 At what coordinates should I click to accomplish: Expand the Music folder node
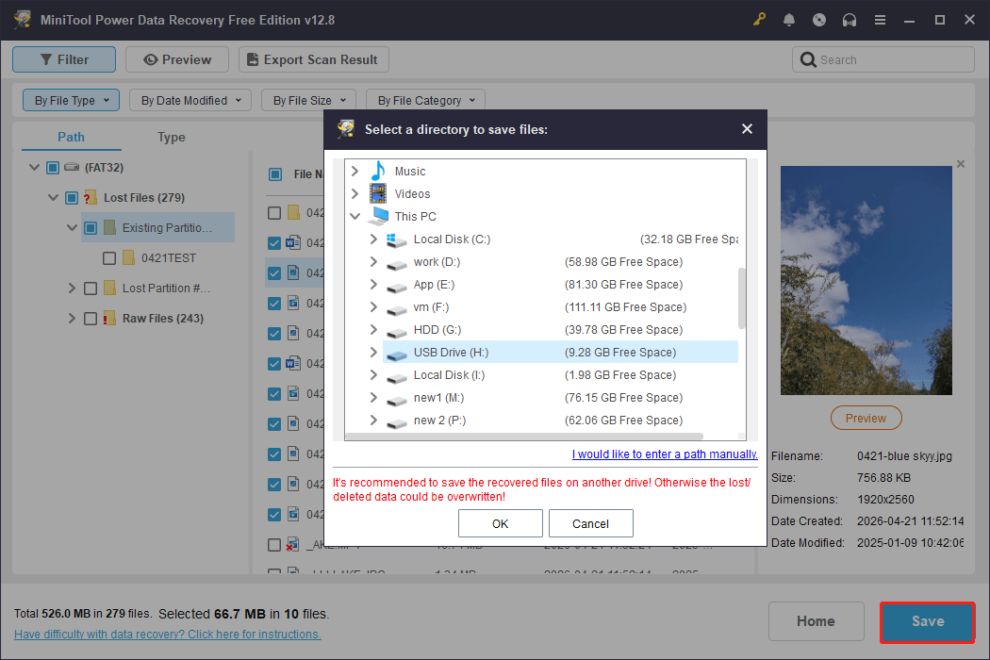(355, 171)
